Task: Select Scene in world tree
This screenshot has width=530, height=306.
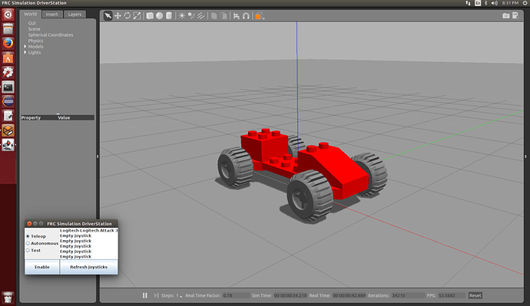Action: pyautogui.click(x=34, y=29)
